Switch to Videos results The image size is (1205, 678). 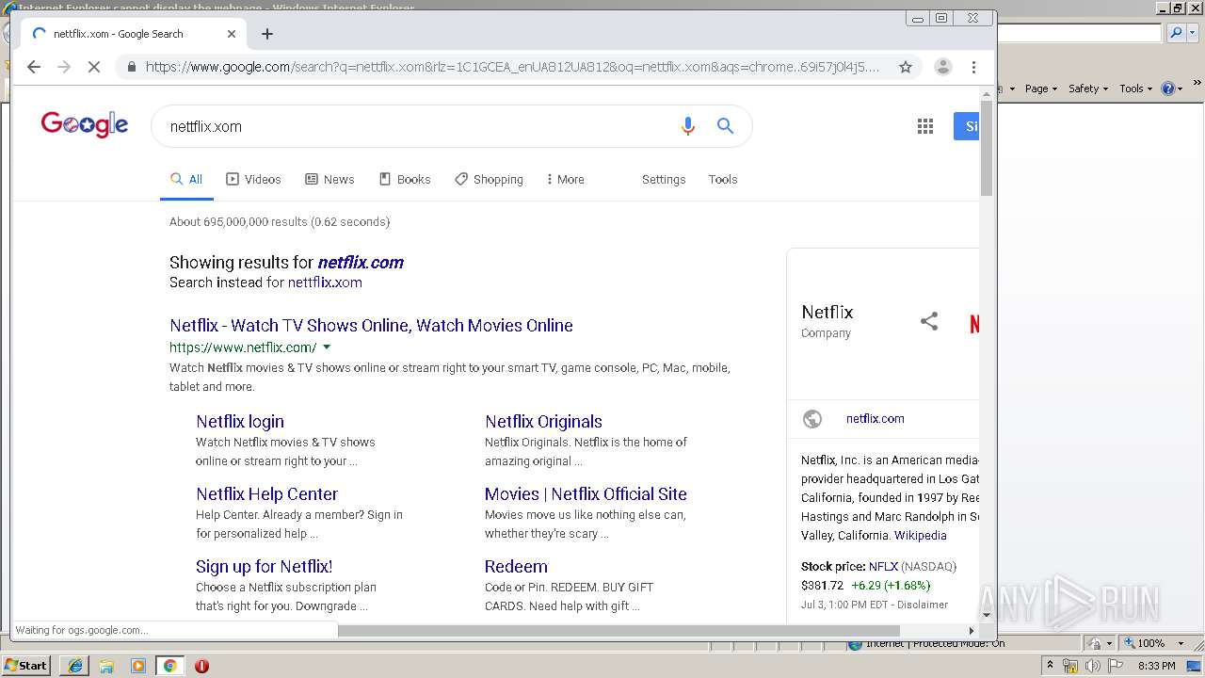pos(253,179)
